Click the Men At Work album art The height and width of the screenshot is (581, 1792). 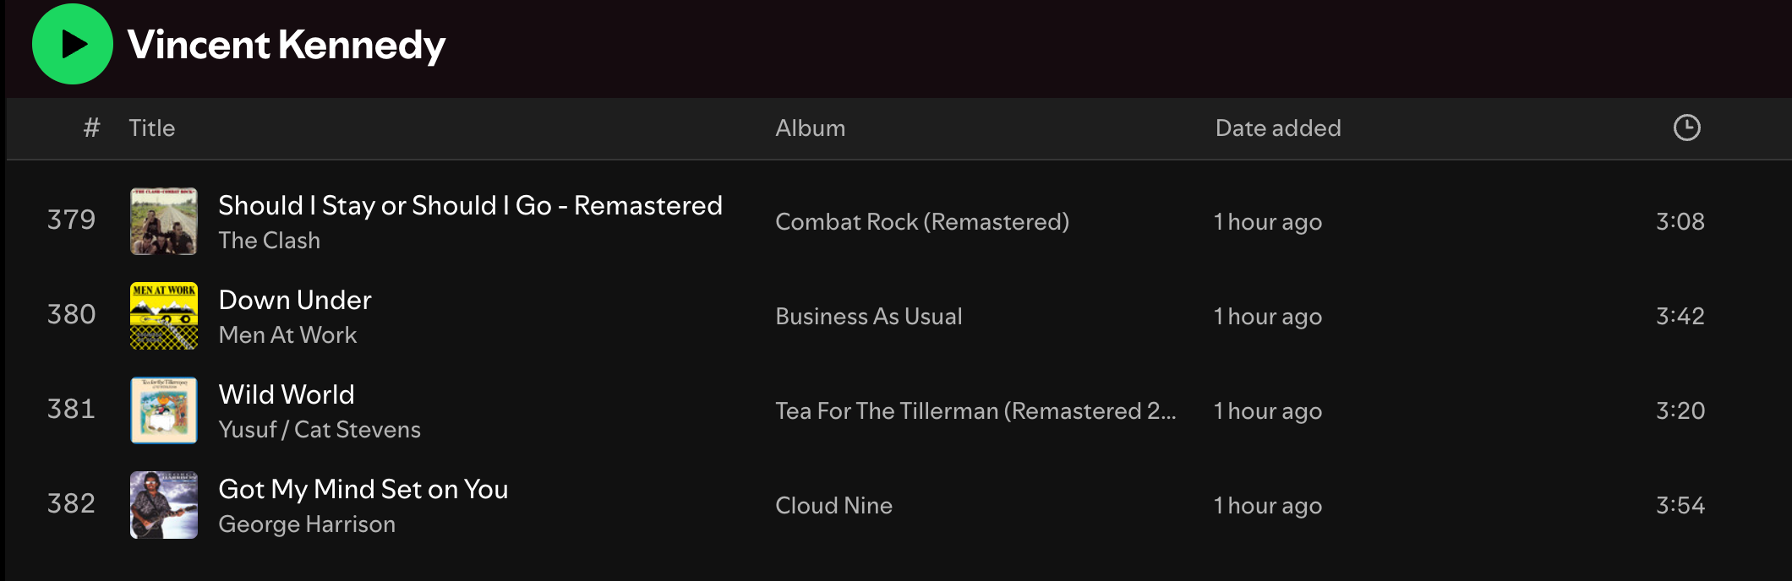click(x=164, y=316)
